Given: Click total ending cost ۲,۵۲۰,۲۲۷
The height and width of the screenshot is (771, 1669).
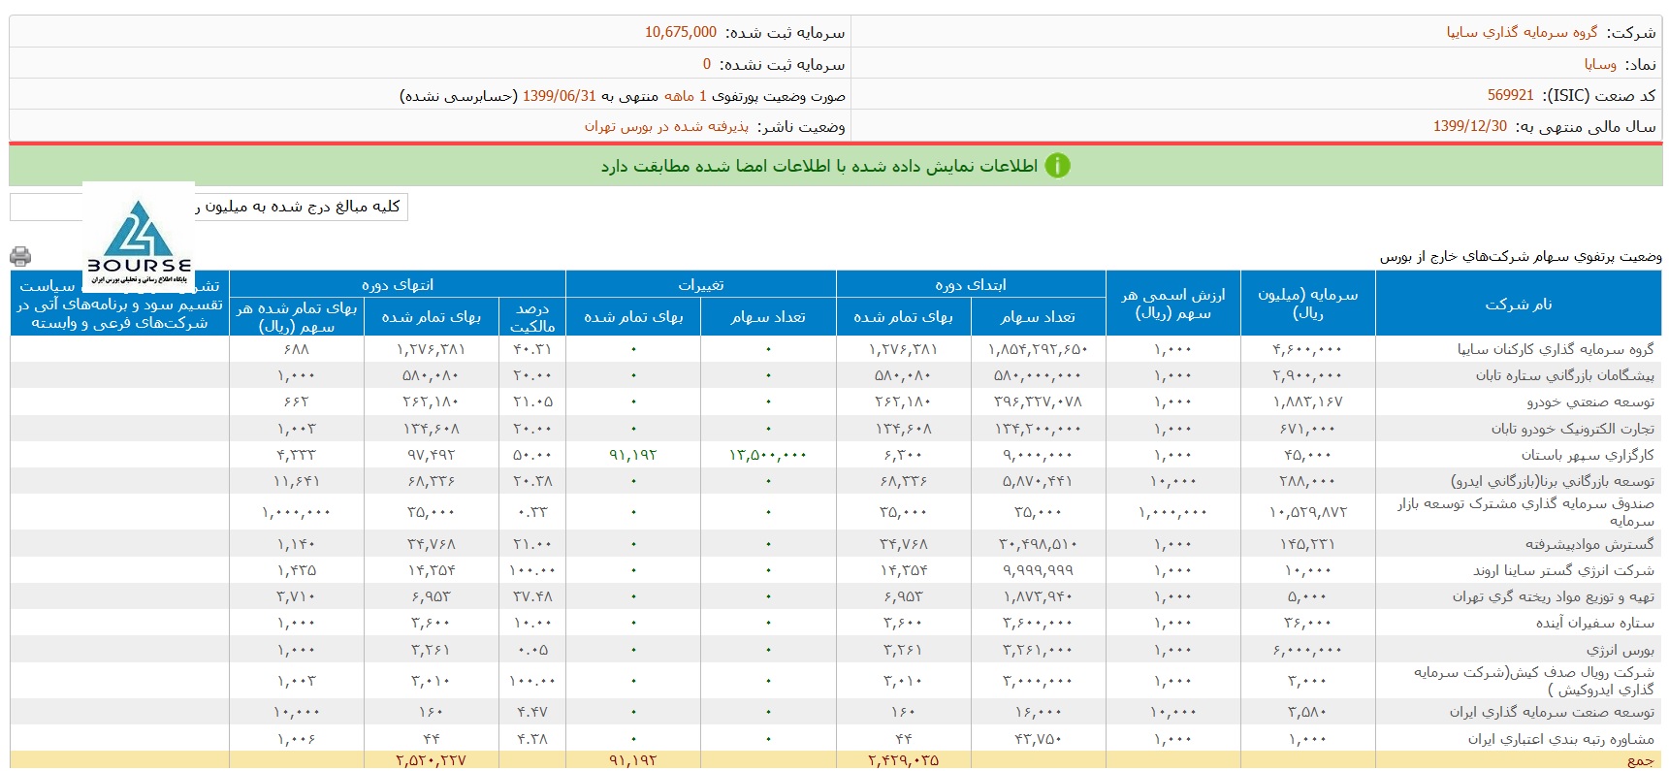Looking at the screenshot, I should click(432, 761).
